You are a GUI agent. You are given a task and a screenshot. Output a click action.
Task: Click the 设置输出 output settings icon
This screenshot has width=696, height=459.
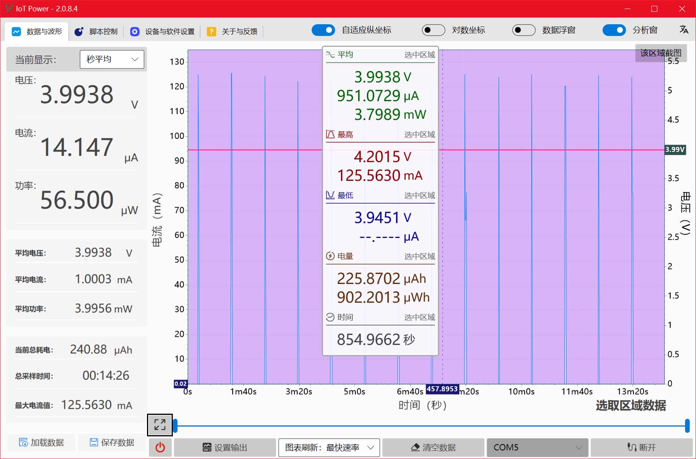coord(208,448)
